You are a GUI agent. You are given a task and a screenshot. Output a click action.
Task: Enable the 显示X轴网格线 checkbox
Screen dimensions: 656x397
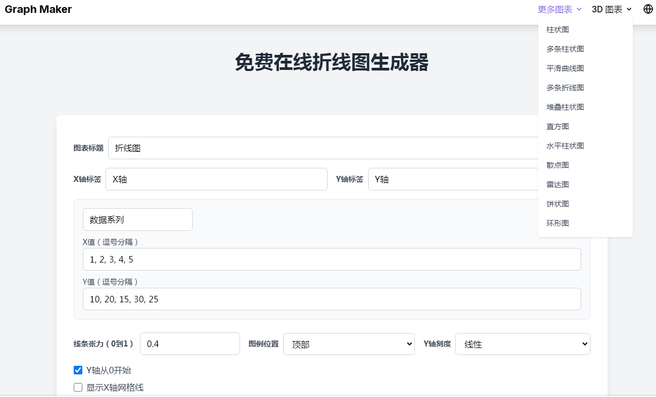pyautogui.click(x=78, y=387)
